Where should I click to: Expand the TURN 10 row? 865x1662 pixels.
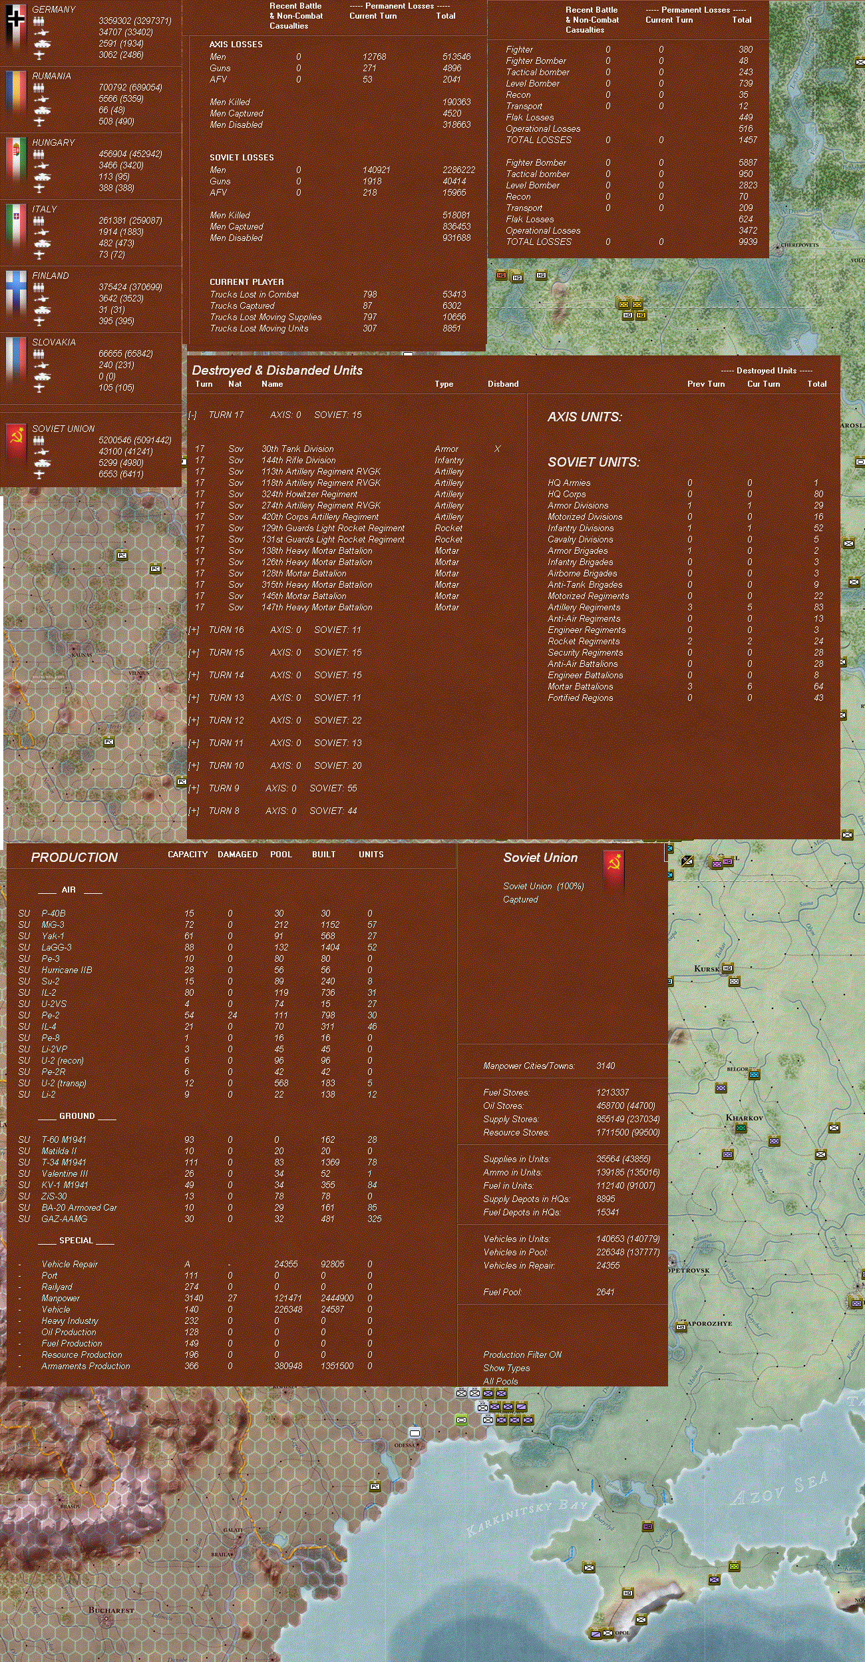click(194, 766)
